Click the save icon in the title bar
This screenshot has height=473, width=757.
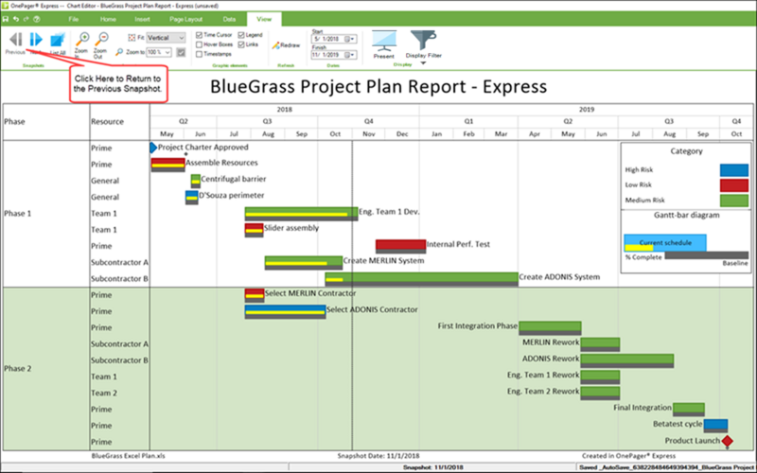(6, 19)
